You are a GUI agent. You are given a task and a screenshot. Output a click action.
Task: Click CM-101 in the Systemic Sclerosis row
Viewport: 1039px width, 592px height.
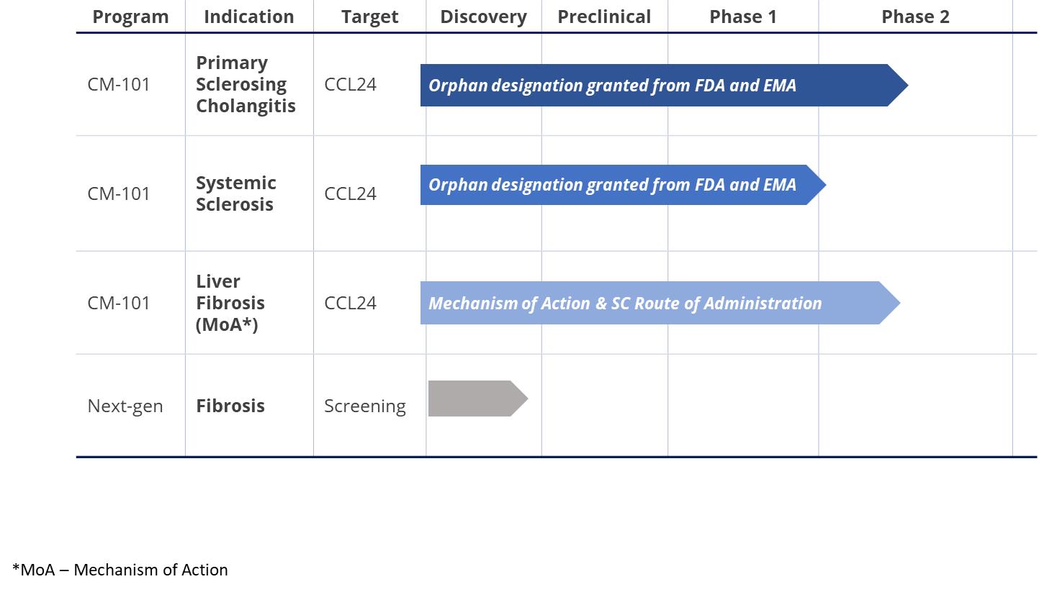pos(119,193)
